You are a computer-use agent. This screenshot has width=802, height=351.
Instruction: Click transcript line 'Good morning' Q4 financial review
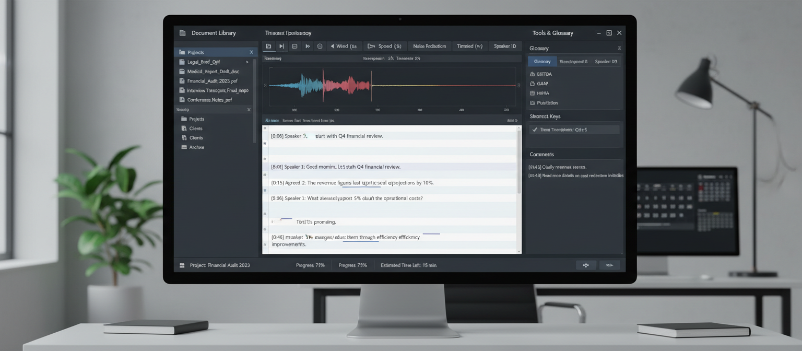tap(336, 167)
